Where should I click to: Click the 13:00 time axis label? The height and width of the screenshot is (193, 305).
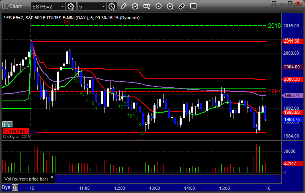[x=155, y=188]
